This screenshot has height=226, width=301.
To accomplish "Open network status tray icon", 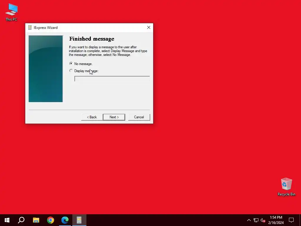I will point(256,220).
